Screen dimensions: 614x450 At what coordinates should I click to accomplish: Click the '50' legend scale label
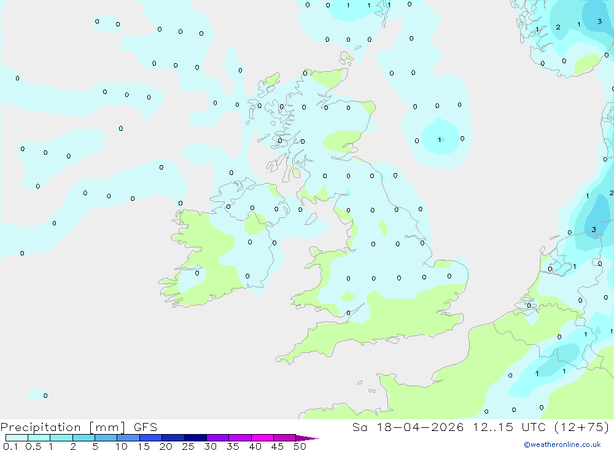tap(300, 446)
